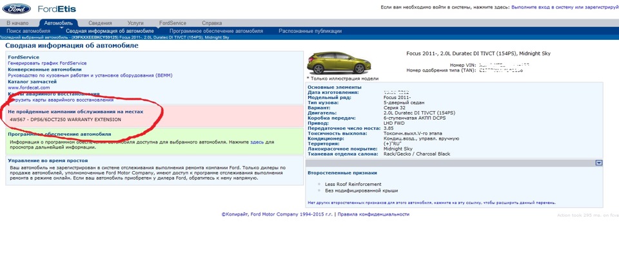Select the Автомобиль tab
The width and height of the screenshot is (619, 258).
(x=59, y=23)
